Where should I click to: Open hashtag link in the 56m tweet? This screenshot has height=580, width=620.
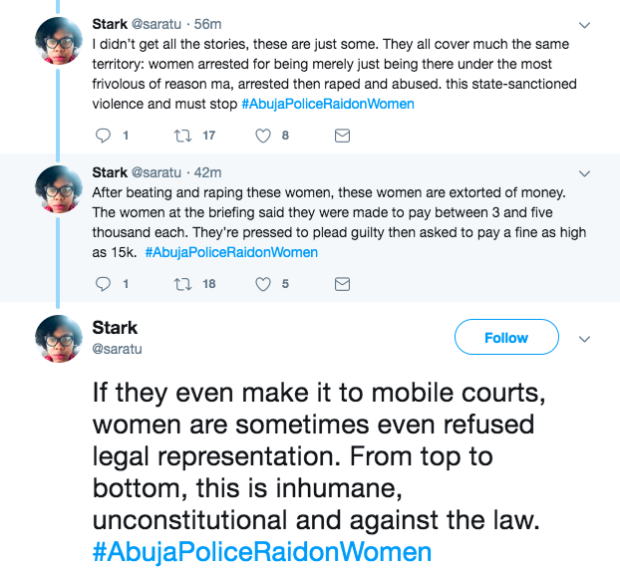click(328, 104)
